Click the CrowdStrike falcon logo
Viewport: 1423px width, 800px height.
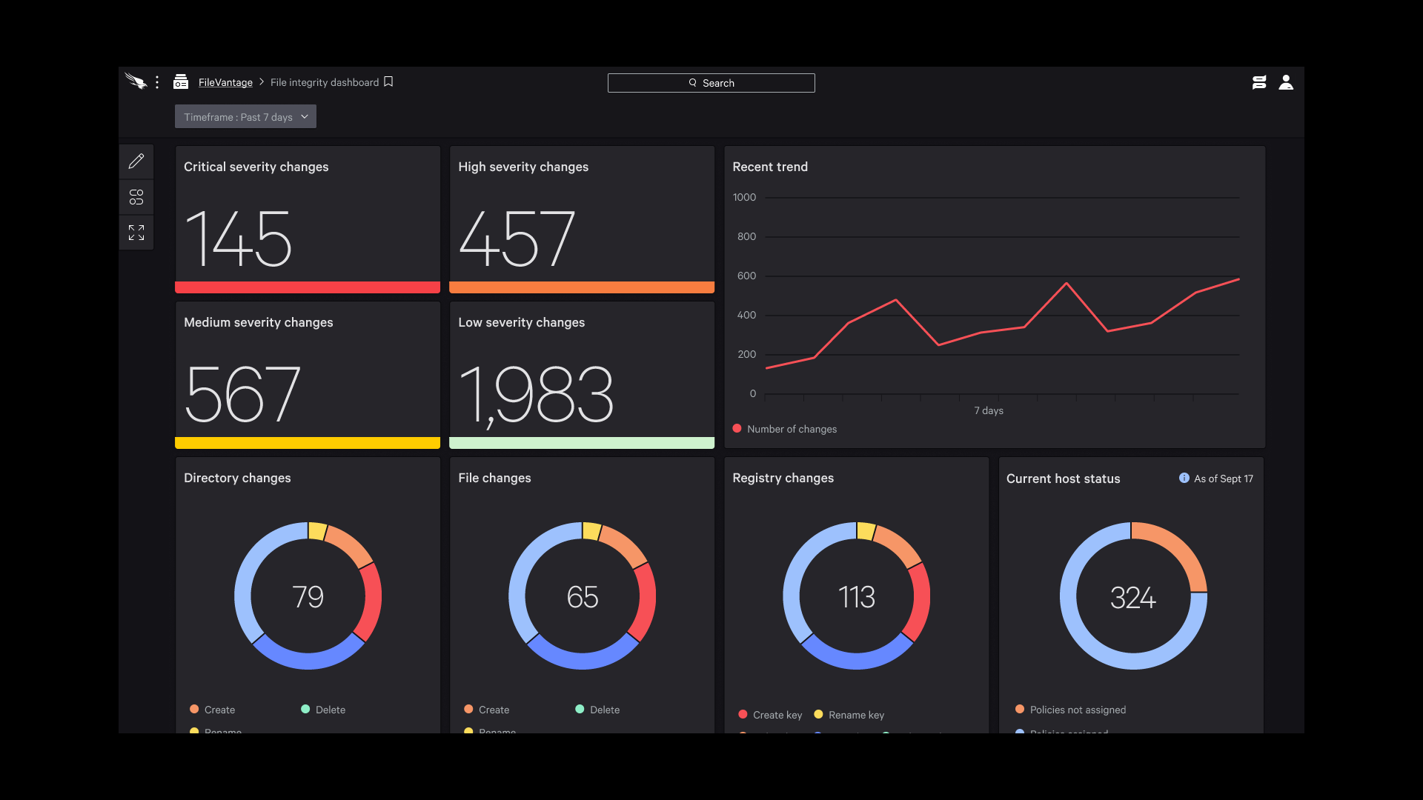(x=136, y=81)
